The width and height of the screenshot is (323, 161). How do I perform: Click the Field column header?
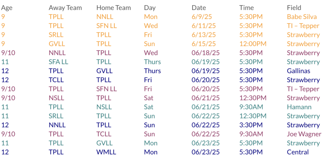coord(294,8)
